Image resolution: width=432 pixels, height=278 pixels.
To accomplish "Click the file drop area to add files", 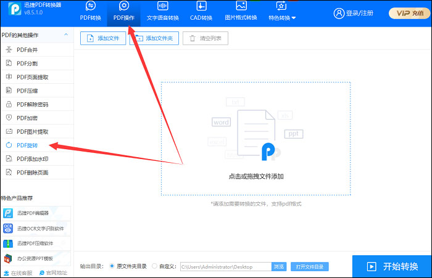I will tap(255, 139).
